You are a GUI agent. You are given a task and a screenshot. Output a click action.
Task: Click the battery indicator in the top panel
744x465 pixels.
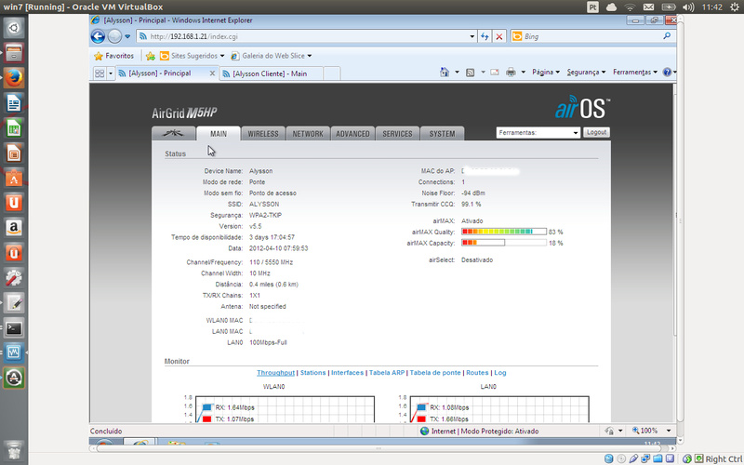[669, 7]
